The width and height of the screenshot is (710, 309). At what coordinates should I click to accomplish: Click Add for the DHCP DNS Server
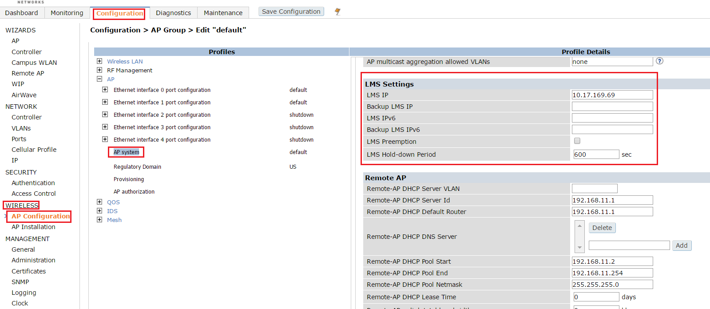coord(682,246)
